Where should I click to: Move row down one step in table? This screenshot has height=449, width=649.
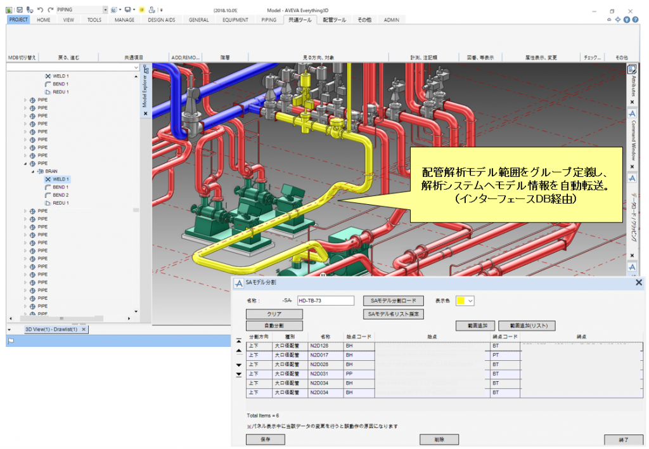point(239,365)
